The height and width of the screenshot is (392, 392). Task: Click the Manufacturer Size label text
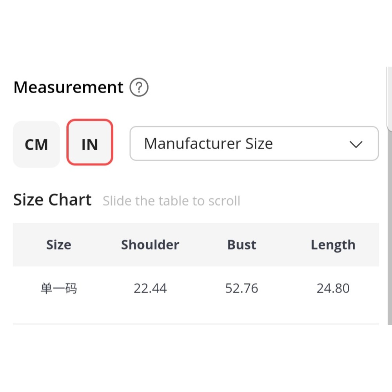tap(208, 143)
